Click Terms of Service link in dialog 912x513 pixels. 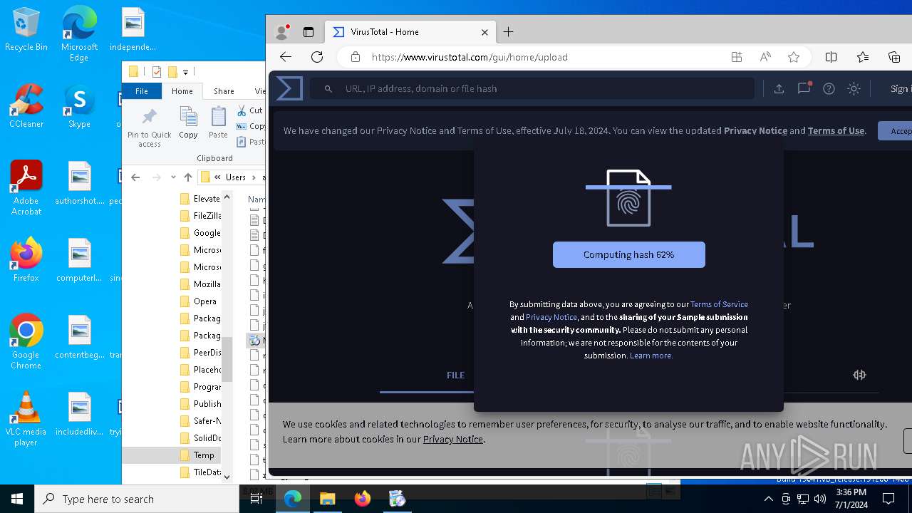tap(719, 304)
